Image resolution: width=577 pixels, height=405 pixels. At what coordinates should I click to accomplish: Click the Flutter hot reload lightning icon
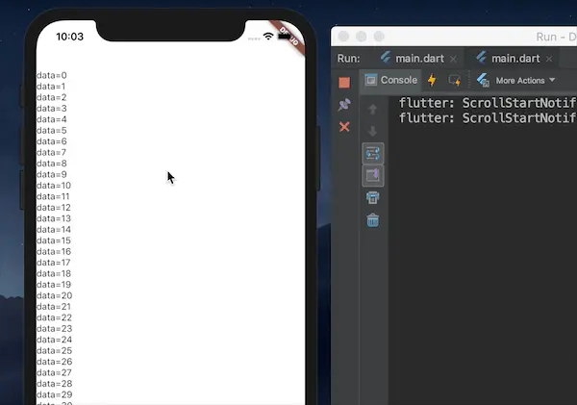[432, 80]
